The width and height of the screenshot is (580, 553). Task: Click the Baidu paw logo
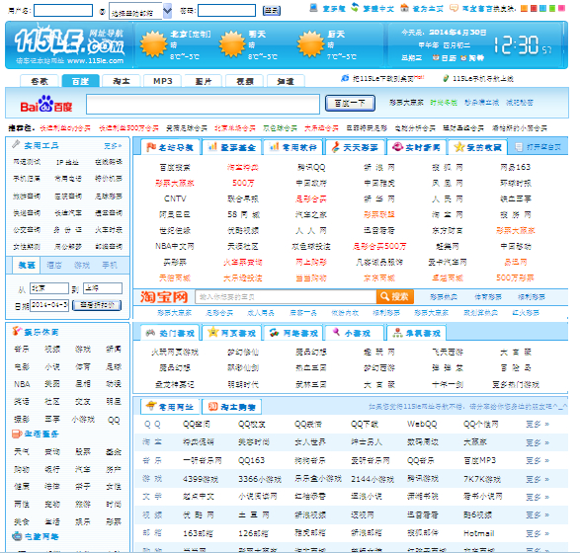tap(46, 104)
